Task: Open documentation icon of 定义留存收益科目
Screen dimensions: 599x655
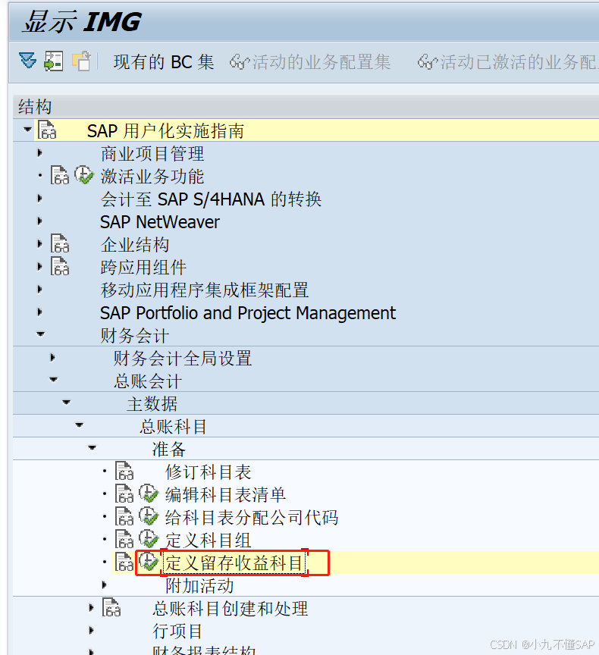Action: [124, 562]
